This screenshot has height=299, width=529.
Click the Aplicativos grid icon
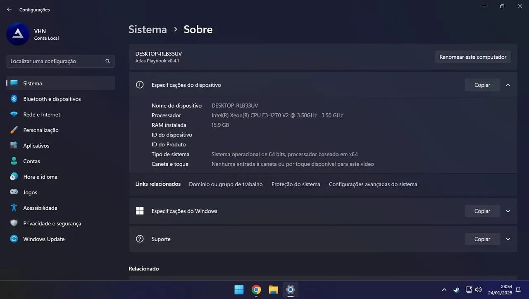coord(14,146)
